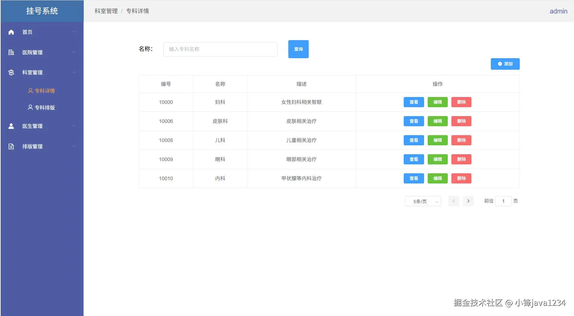This screenshot has height=316, width=574.
Task: Open the 专科排版 submenu item
Action: (x=42, y=108)
